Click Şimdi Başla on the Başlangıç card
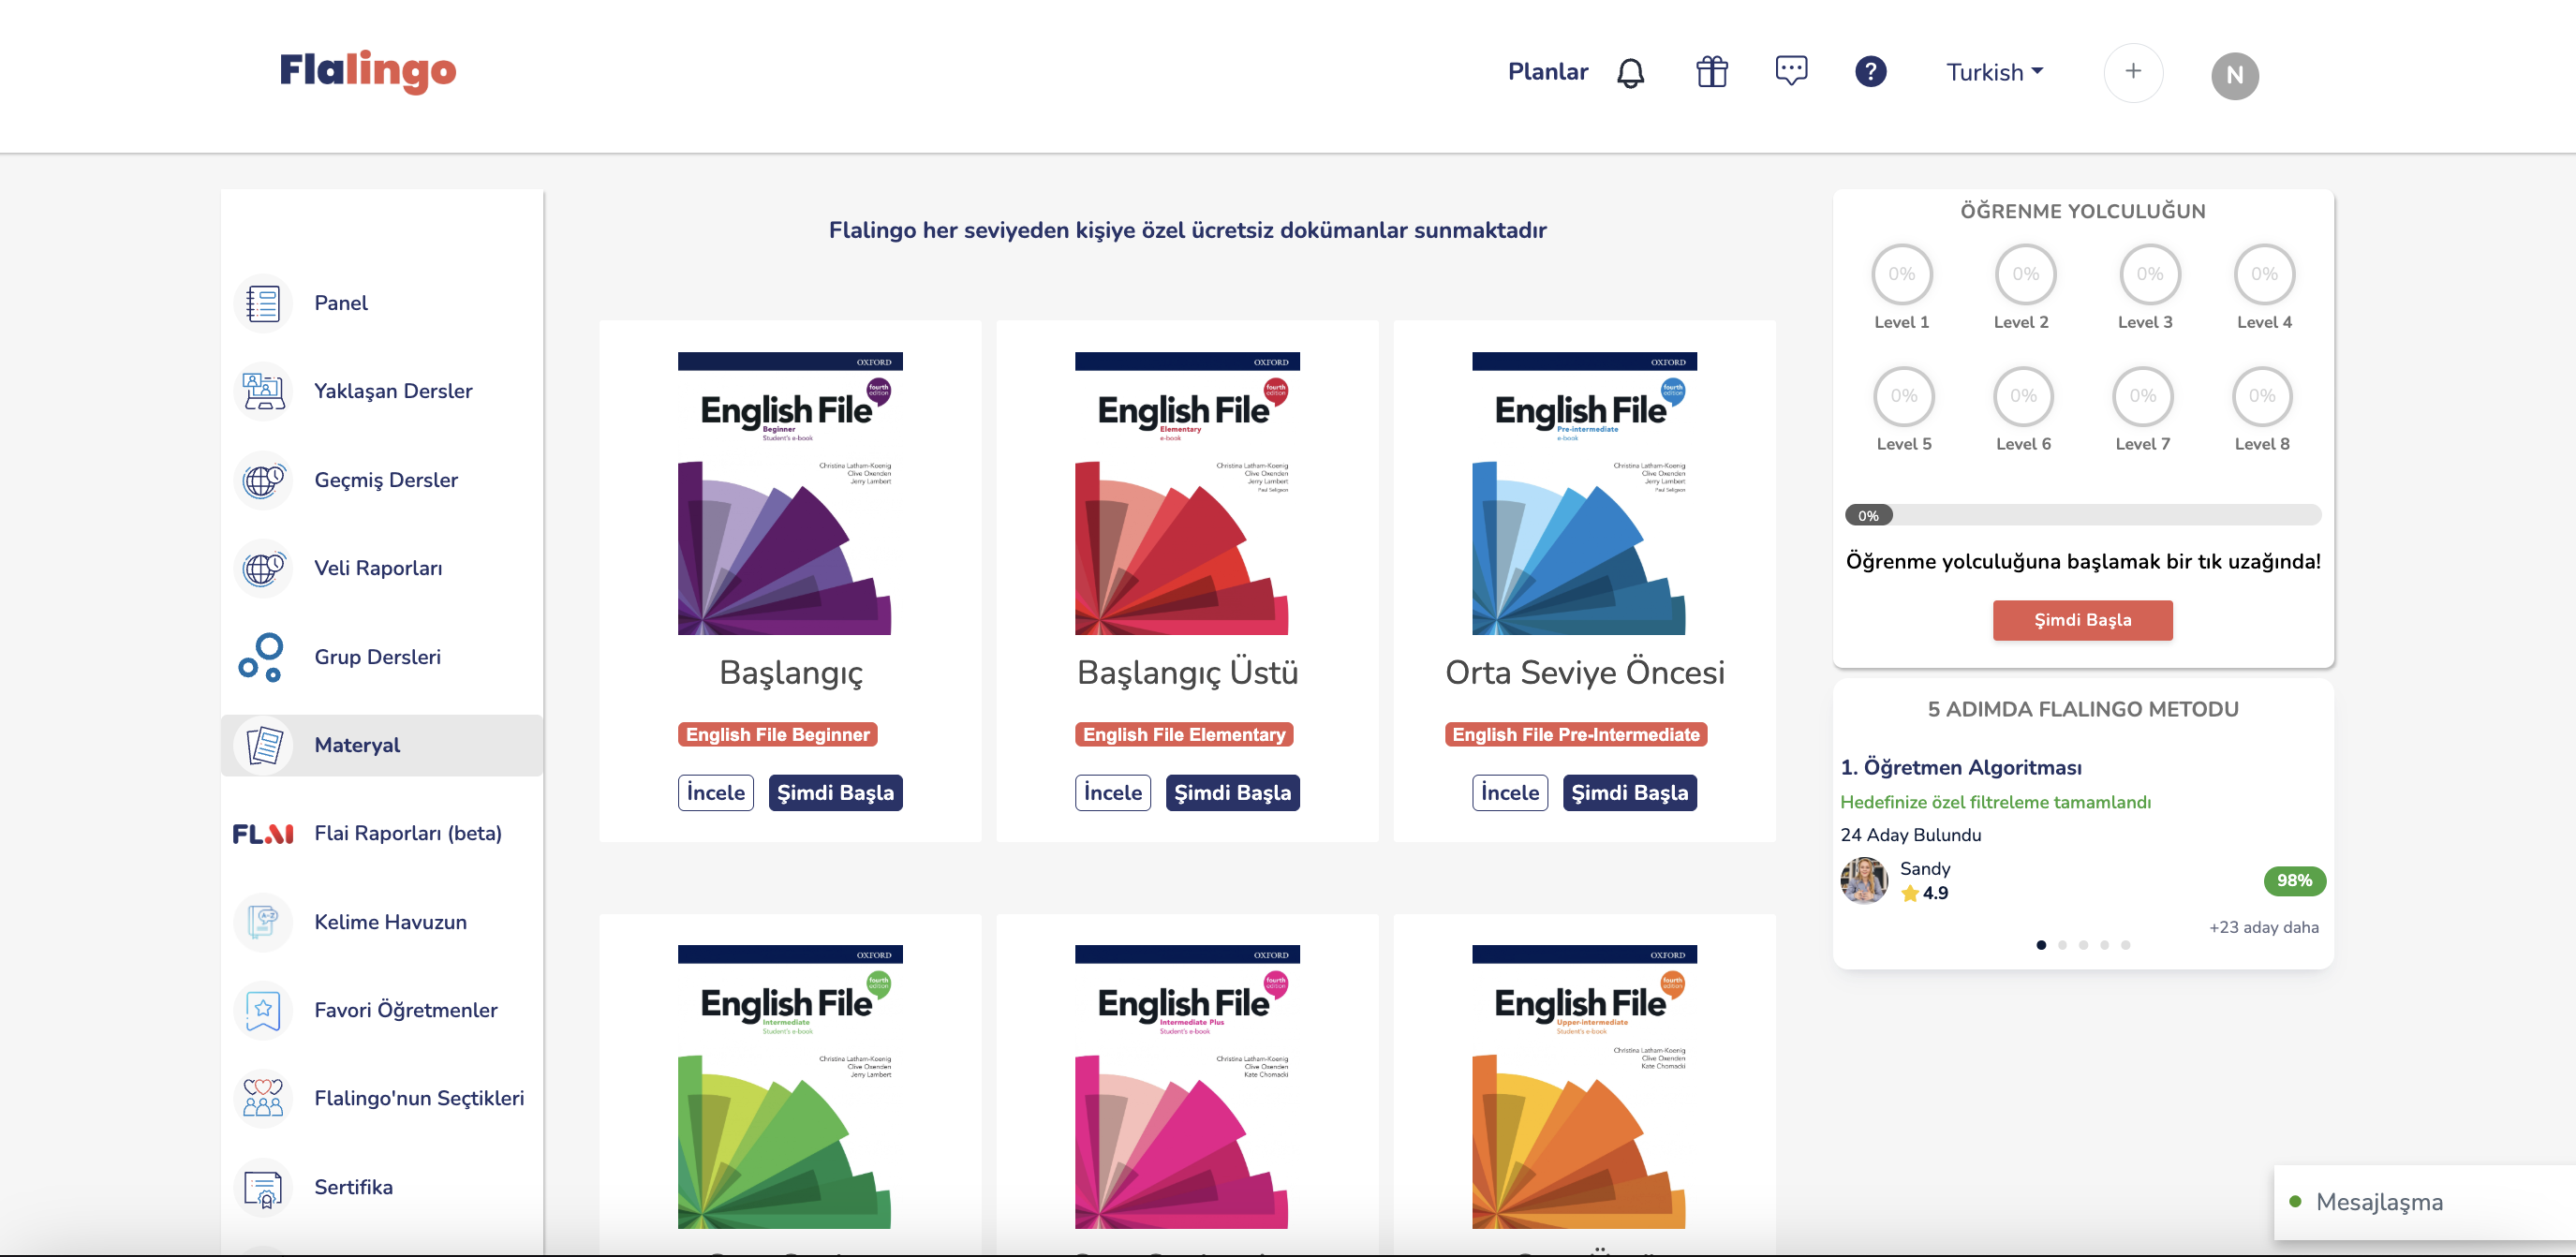This screenshot has width=2576, height=1257. [x=835, y=793]
